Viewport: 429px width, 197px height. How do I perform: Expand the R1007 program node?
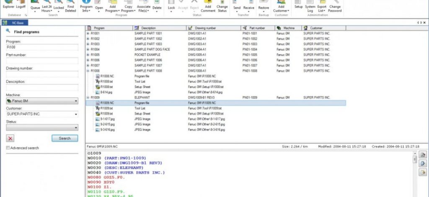tap(88, 66)
